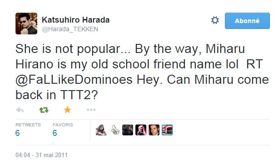This screenshot has width=279, height=163.
Task: Toggle the green retweet icon
Action: click(44, 110)
